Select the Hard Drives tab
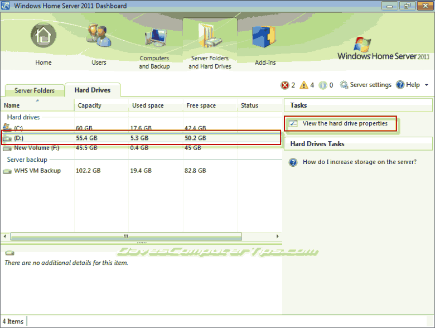 (93, 90)
